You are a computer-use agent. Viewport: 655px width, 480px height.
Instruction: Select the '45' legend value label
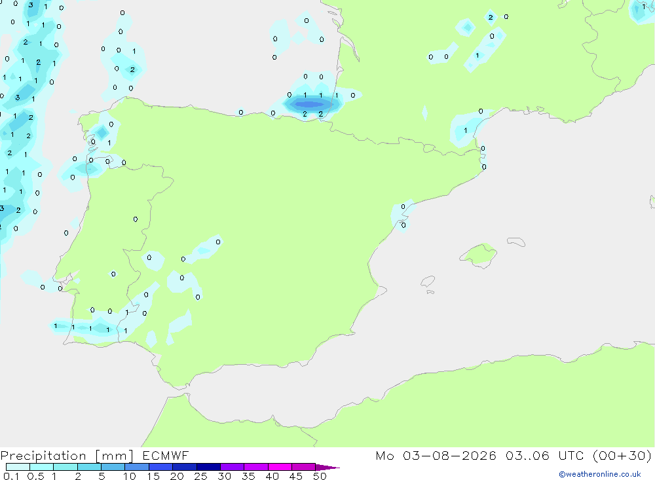[296, 476]
